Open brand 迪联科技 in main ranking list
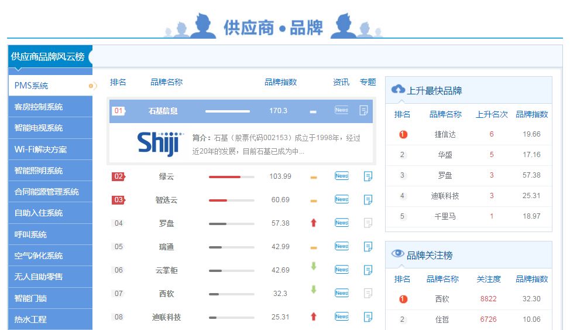570x330 pixels. point(166,317)
